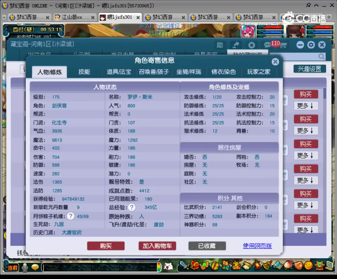Open the red treasure chest inventory icon
The height and width of the screenshot is (279, 337).
[x=195, y=265]
